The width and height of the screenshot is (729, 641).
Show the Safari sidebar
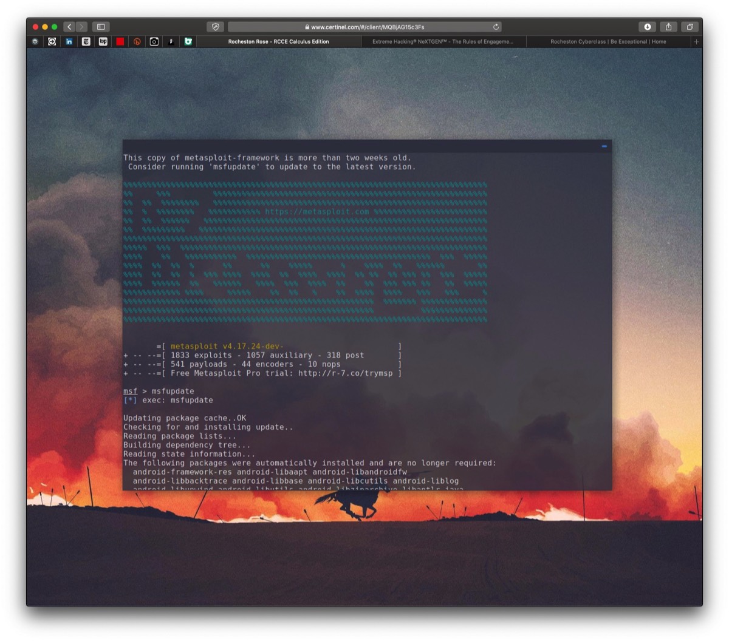(x=101, y=27)
